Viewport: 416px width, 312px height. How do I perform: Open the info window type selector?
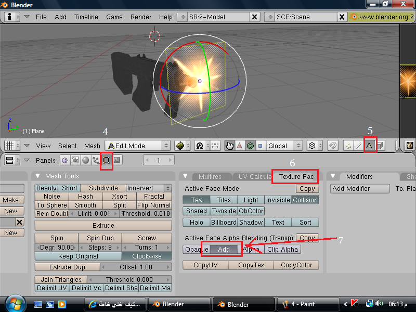(12, 17)
